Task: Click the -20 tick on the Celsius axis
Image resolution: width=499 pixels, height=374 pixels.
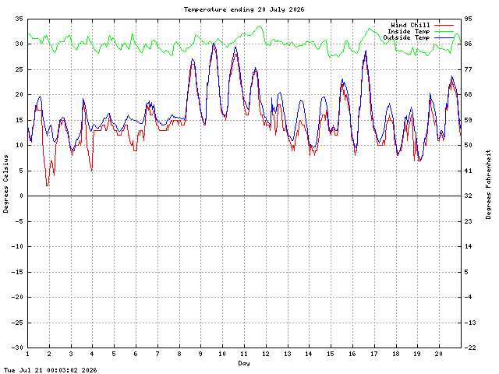Action: pyautogui.click(x=17, y=297)
